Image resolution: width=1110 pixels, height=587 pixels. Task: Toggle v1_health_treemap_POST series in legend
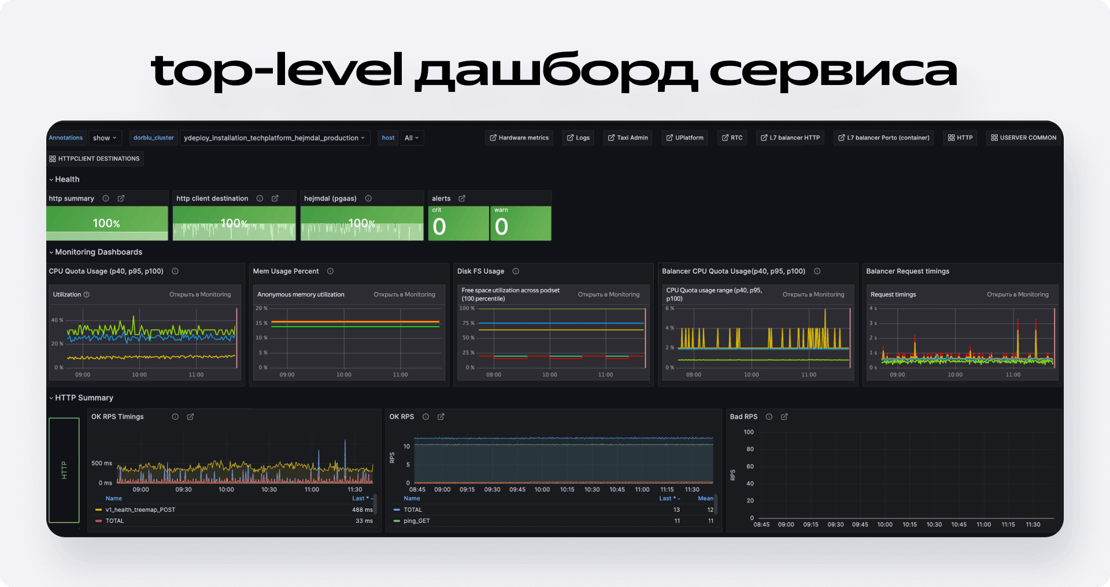click(140, 510)
